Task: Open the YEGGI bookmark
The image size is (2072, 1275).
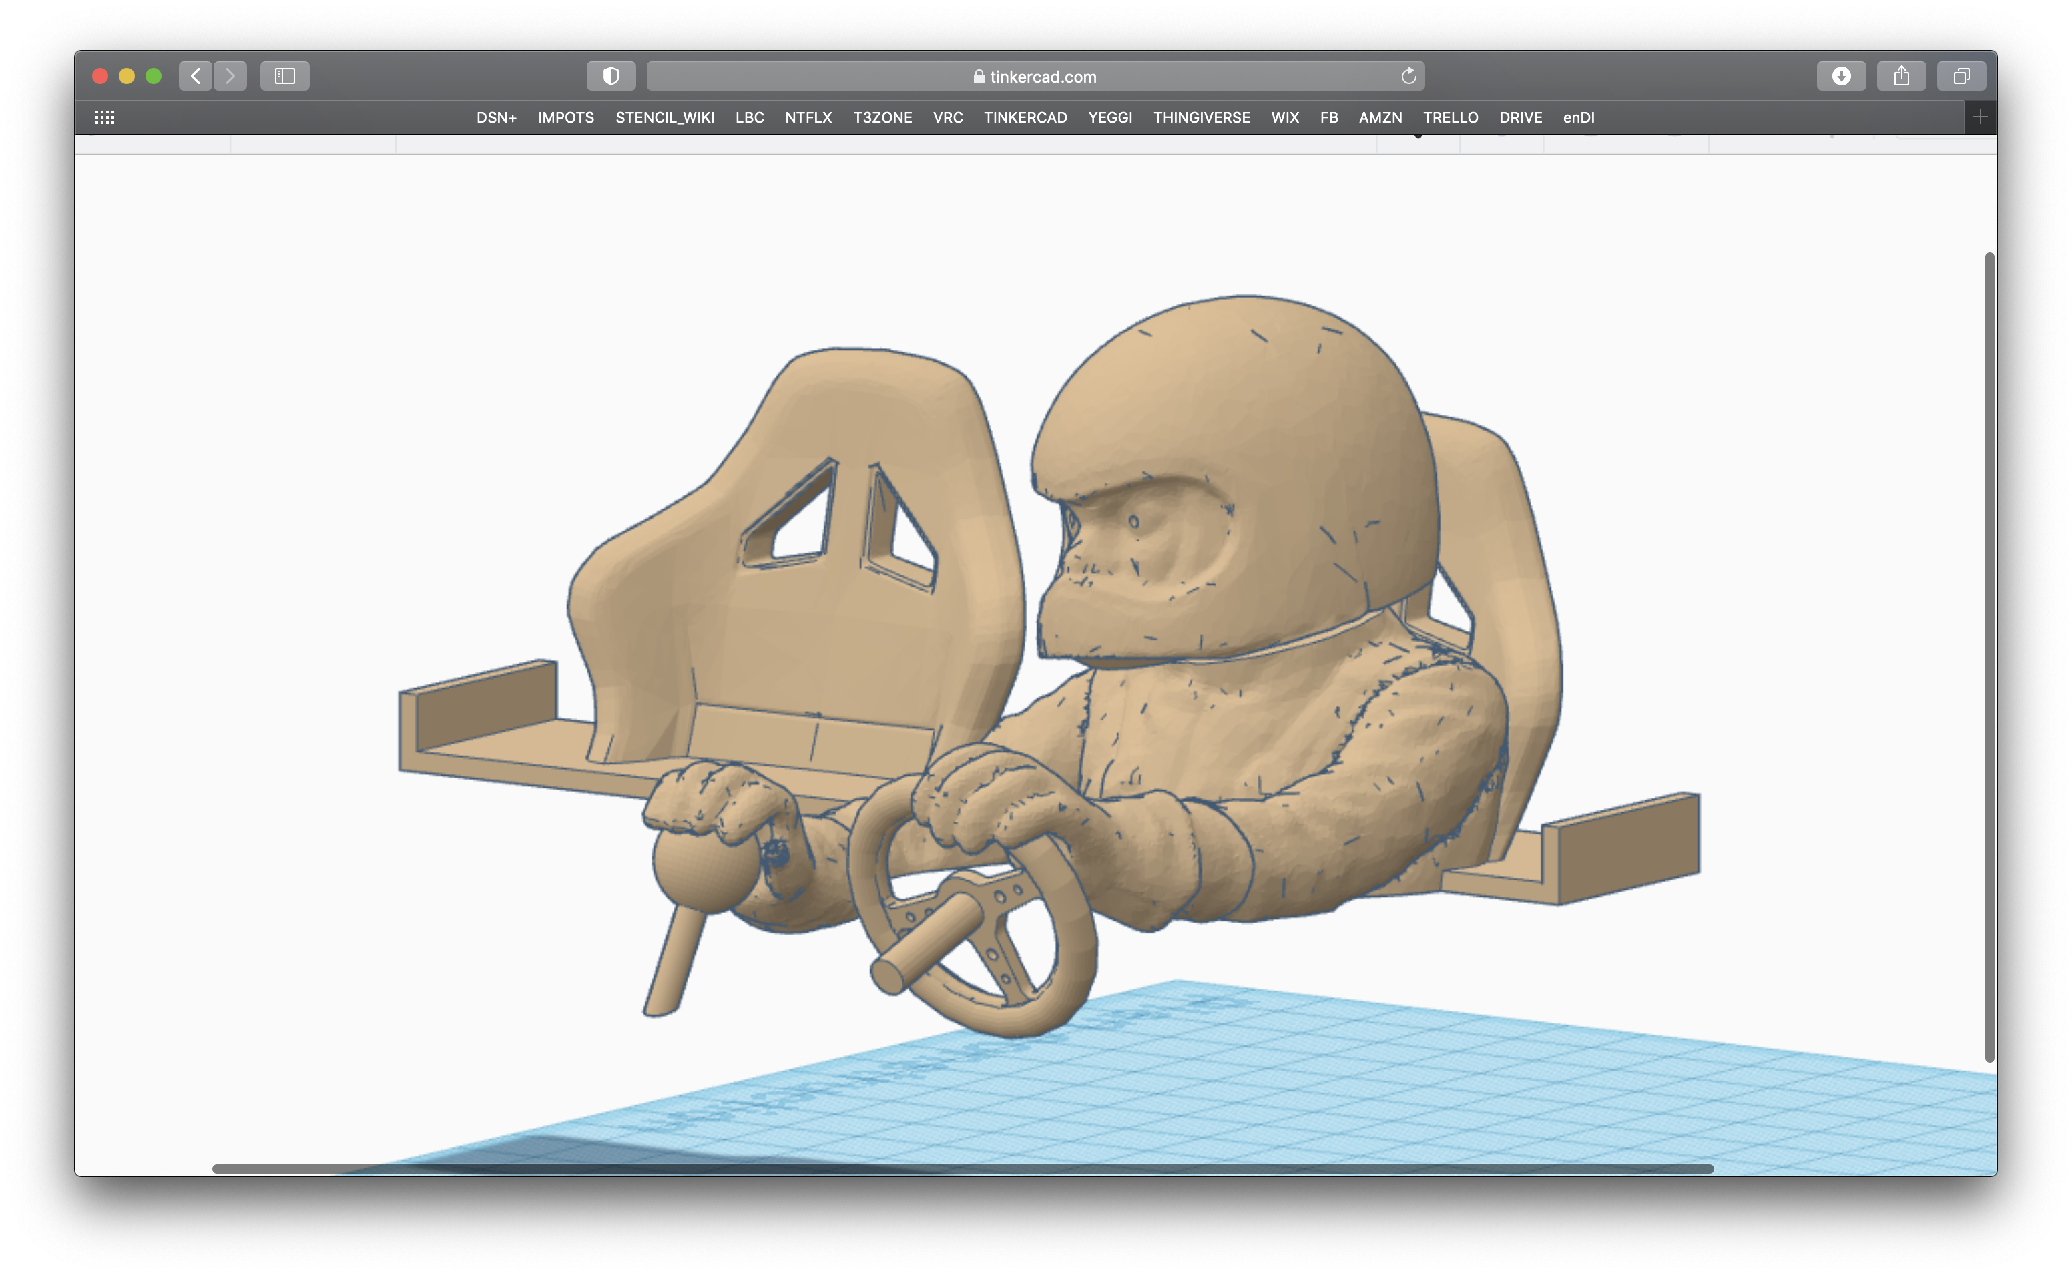Action: tap(1109, 117)
